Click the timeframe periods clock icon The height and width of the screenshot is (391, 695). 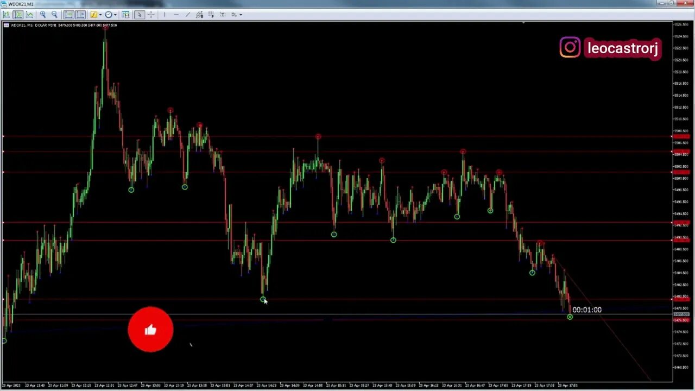(x=109, y=15)
